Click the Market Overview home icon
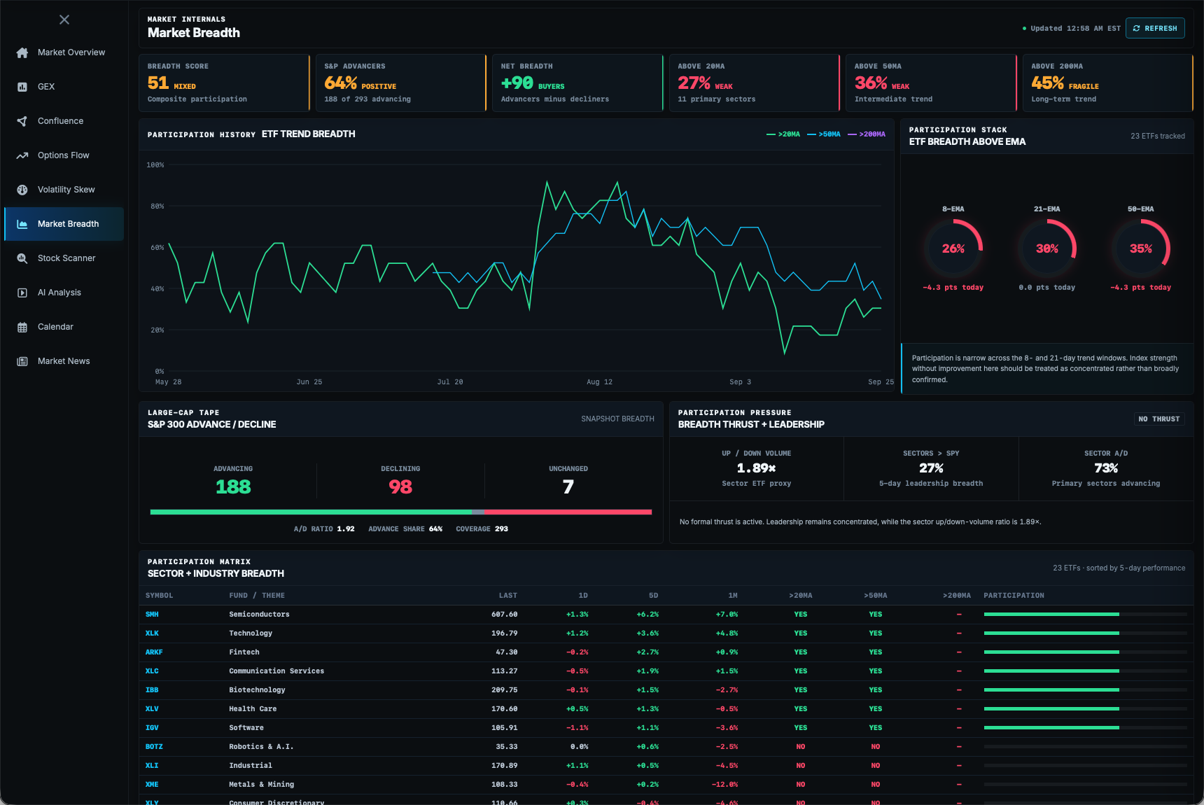This screenshot has height=805, width=1204. point(22,52)
